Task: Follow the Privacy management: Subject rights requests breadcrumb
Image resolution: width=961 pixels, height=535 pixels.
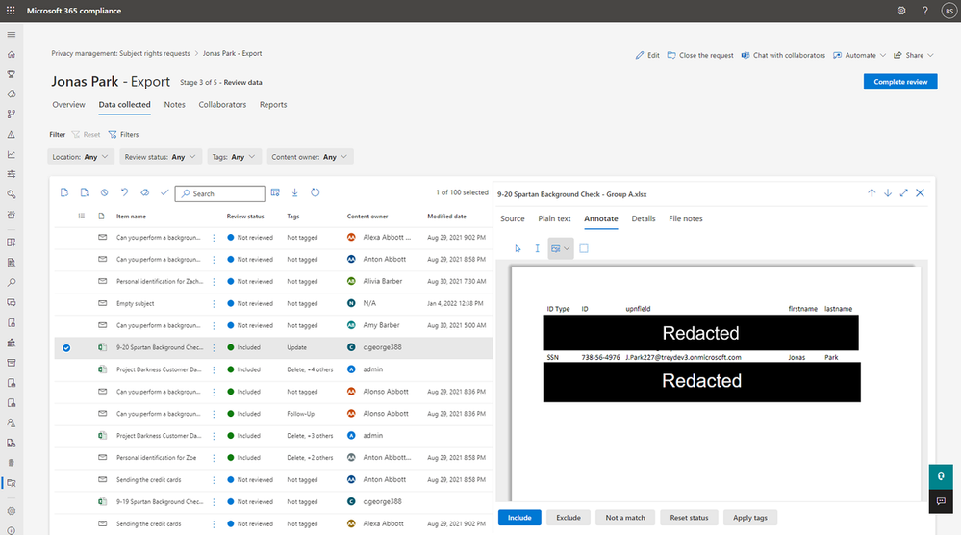Action: pos(121,53)
